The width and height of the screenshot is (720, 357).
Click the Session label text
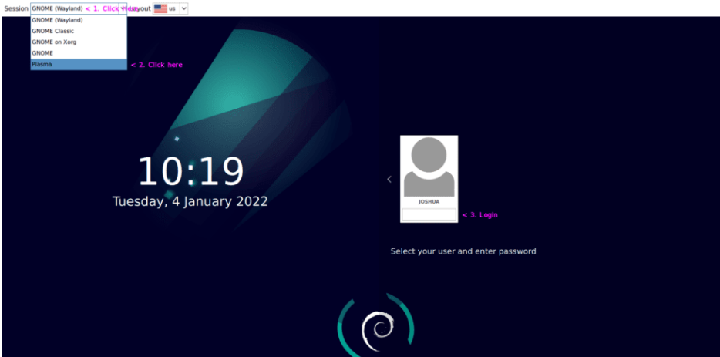click(15, 8)
